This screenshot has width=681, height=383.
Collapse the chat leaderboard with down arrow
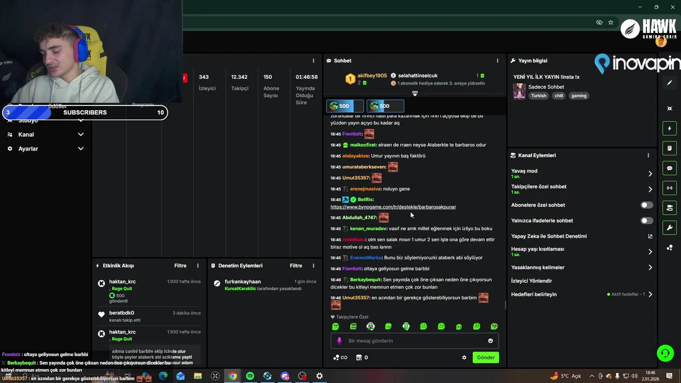[x=415, y=93]
